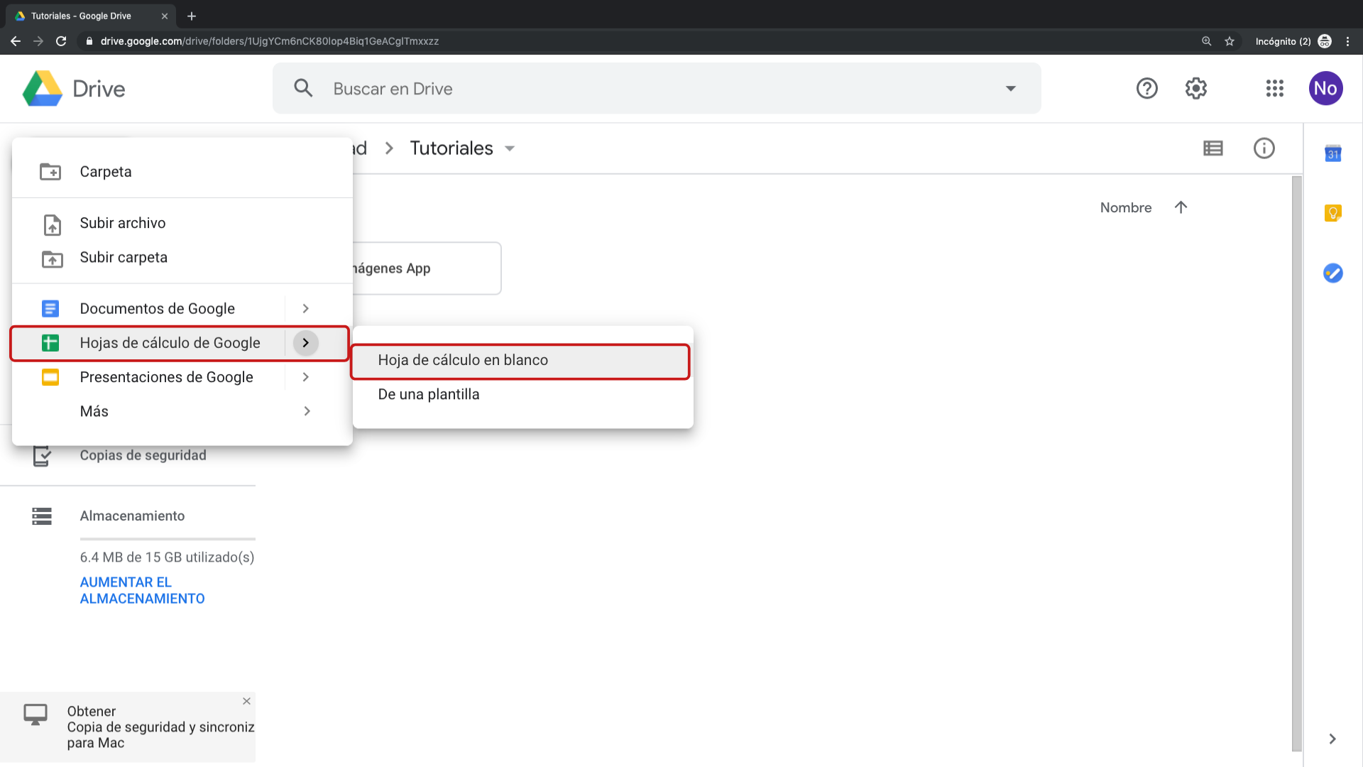The height and width of the screenshot is (767, 1363).
Task: Click AUMENTAR EL ALMACENAMIENTO link
Action: point(142,590)
